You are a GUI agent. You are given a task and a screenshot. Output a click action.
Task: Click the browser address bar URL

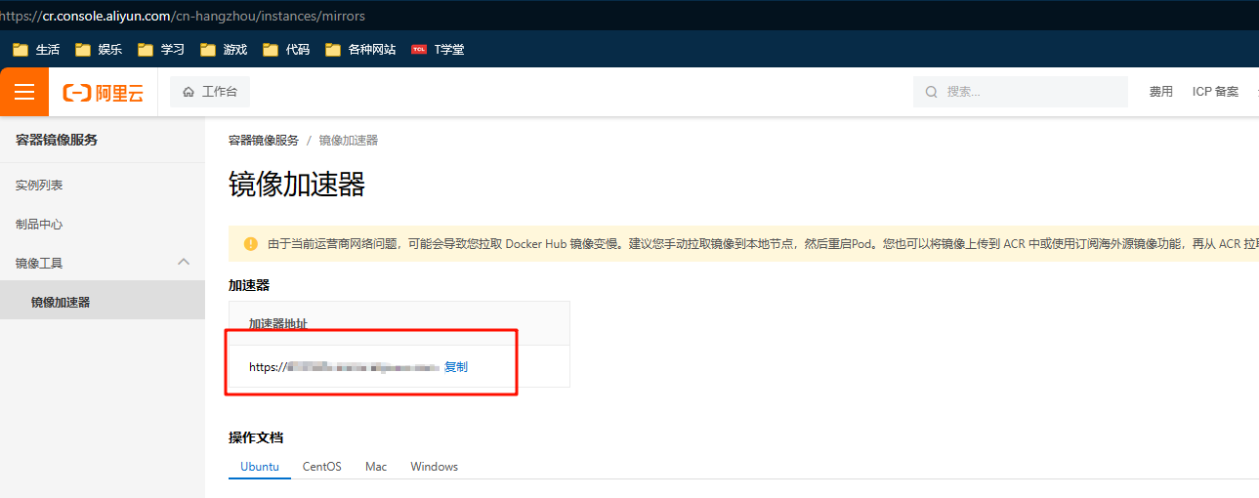click(x=183, y=17)
